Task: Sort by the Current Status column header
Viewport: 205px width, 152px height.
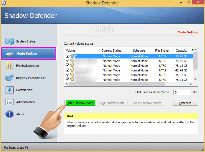Action: [x=111, y=50]
